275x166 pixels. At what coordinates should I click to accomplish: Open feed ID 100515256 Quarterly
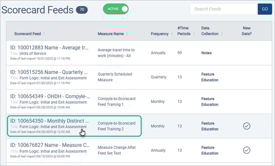(49, 72)
